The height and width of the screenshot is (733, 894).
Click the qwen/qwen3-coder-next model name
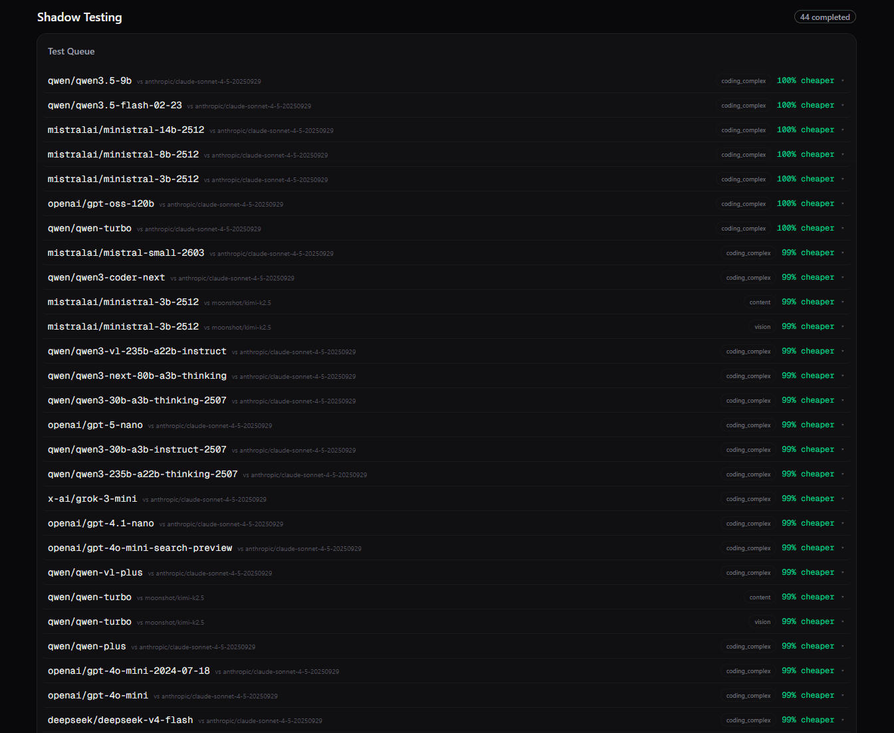pyautogui.click(x=106, y=277)
